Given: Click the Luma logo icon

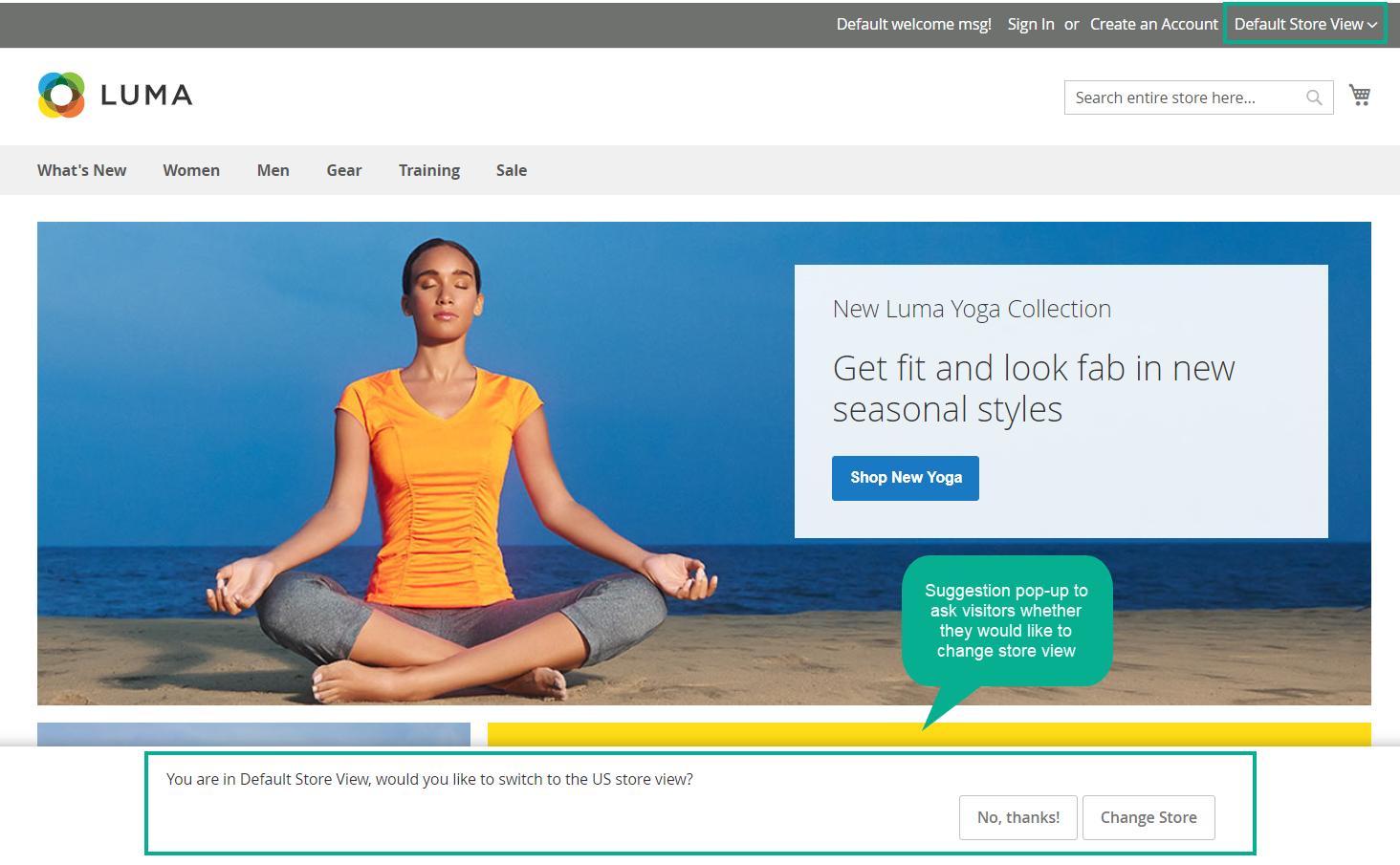Looking at the screenshot, I should pyautogui.click(x=62, y=95).
